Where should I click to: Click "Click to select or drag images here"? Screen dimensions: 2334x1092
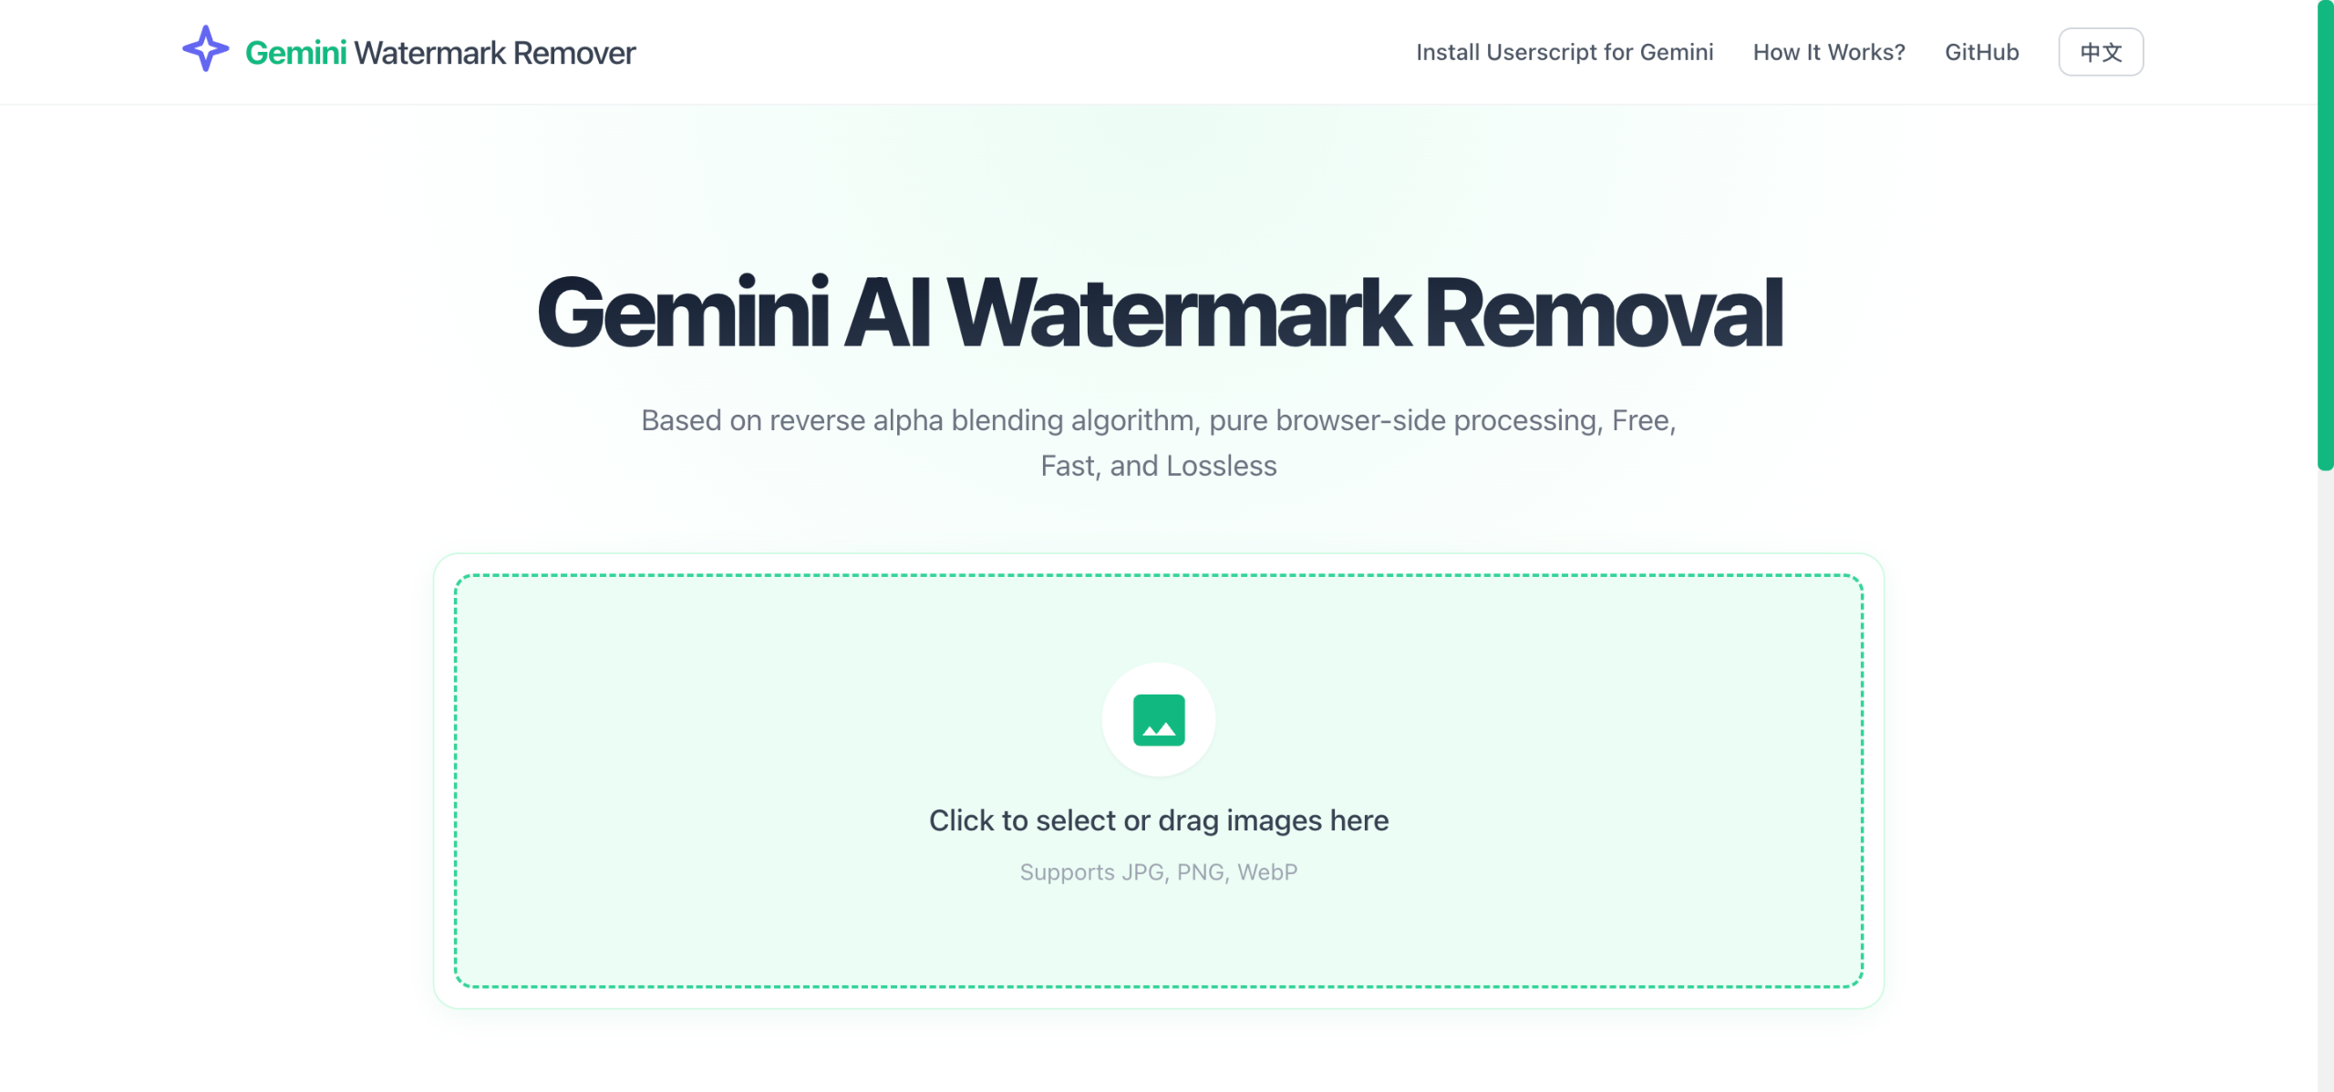tap(1158, 820)
